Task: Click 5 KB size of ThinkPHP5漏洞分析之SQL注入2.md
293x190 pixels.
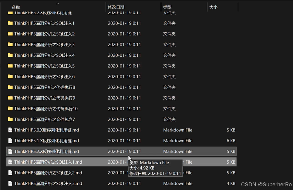Action: 231,173
